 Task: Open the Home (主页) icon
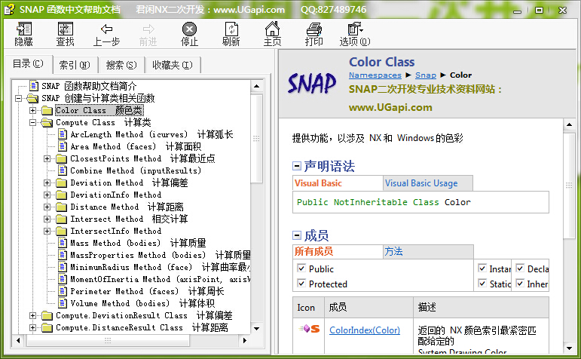click(x=272, y=29)
